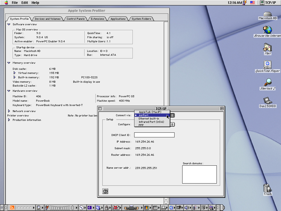Screen dimensions: 281x211
Task: Expand the Built-in memory details
Action: (15, 77)
